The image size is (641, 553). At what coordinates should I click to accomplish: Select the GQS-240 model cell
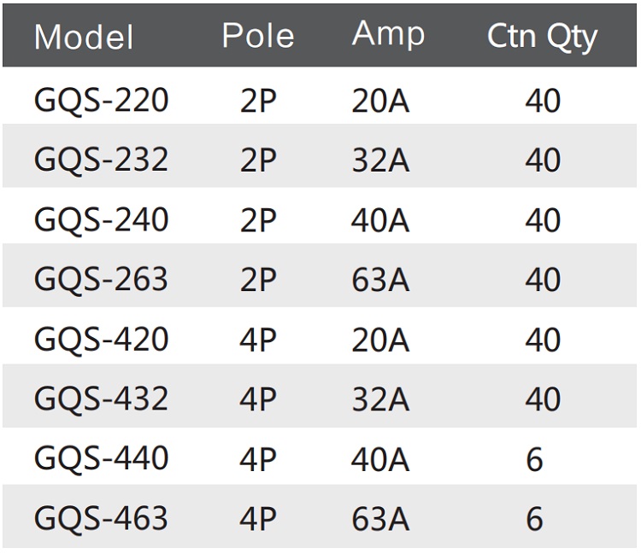pyautogui.click(x=101, y=220)
